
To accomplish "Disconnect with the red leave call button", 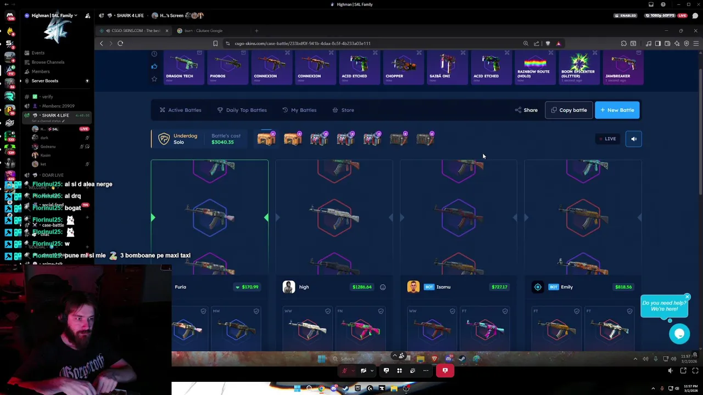I will [445, 370].
